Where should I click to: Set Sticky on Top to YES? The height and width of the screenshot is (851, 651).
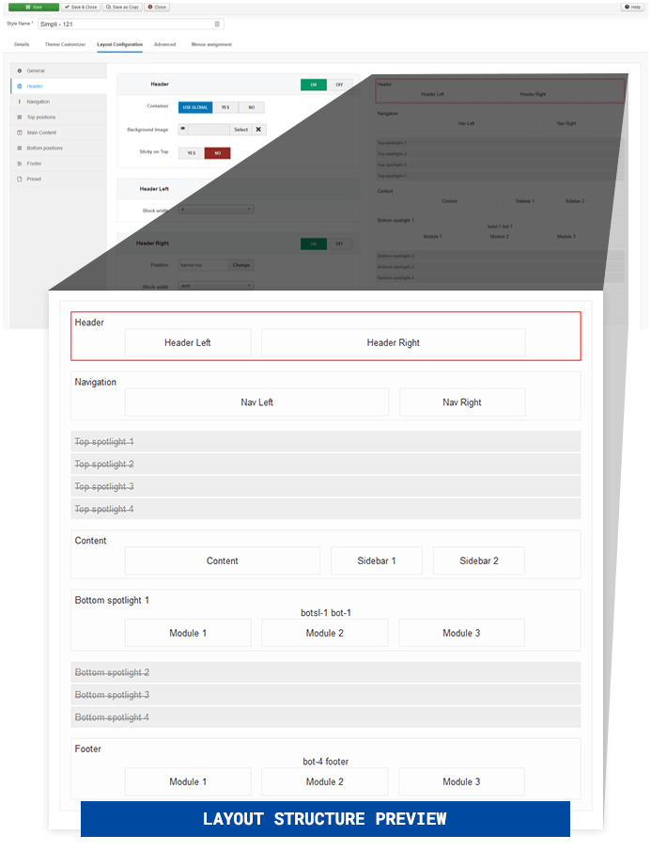pos(191,152)
